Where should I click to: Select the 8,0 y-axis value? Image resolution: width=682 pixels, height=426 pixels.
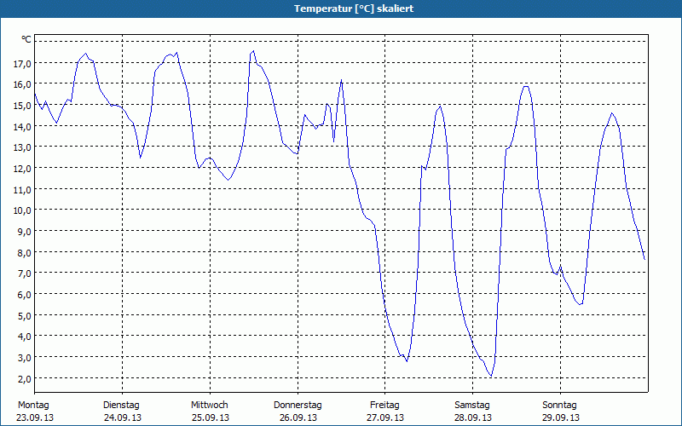pos(25,253)
